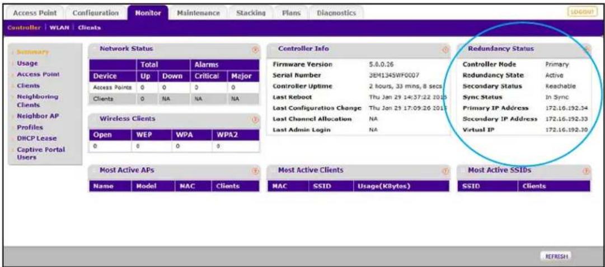Click the Refresh button
Image resolution: width=605 pixels, height=267 pixels.
click(x=556, y=256)
